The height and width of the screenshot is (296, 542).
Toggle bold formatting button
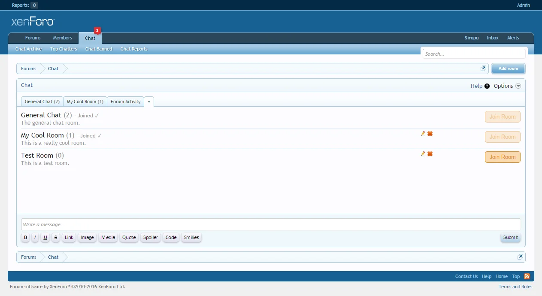[25, 237]
